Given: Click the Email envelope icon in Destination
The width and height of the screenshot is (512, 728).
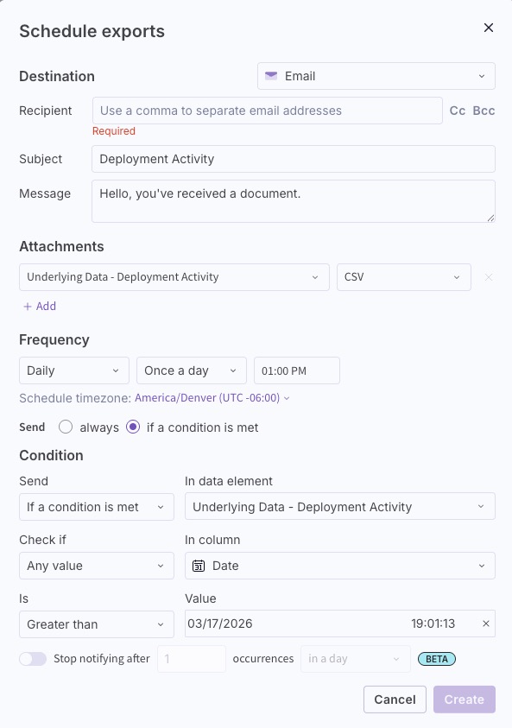Looking at the screenshot, I should click(x=269, y=76).
